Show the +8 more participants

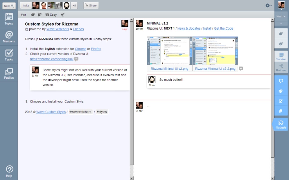pos(74,6)
